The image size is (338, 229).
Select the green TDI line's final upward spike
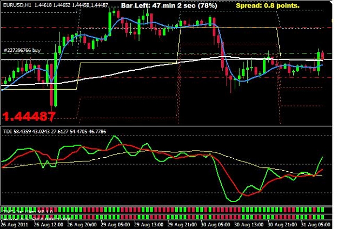pyautogui.click(x=319, y=166)
